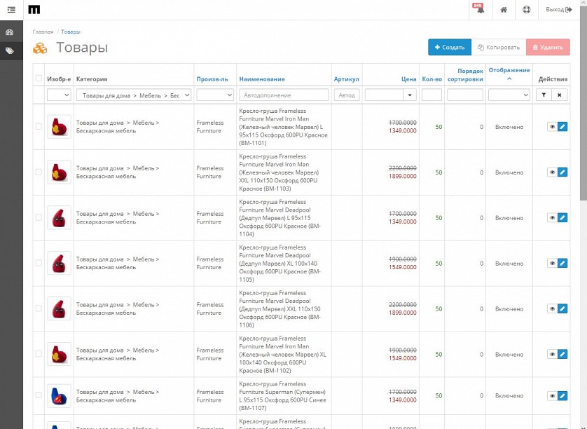Clear filters with the X icon
587x429 pixels.
click(x=559, y=95)
